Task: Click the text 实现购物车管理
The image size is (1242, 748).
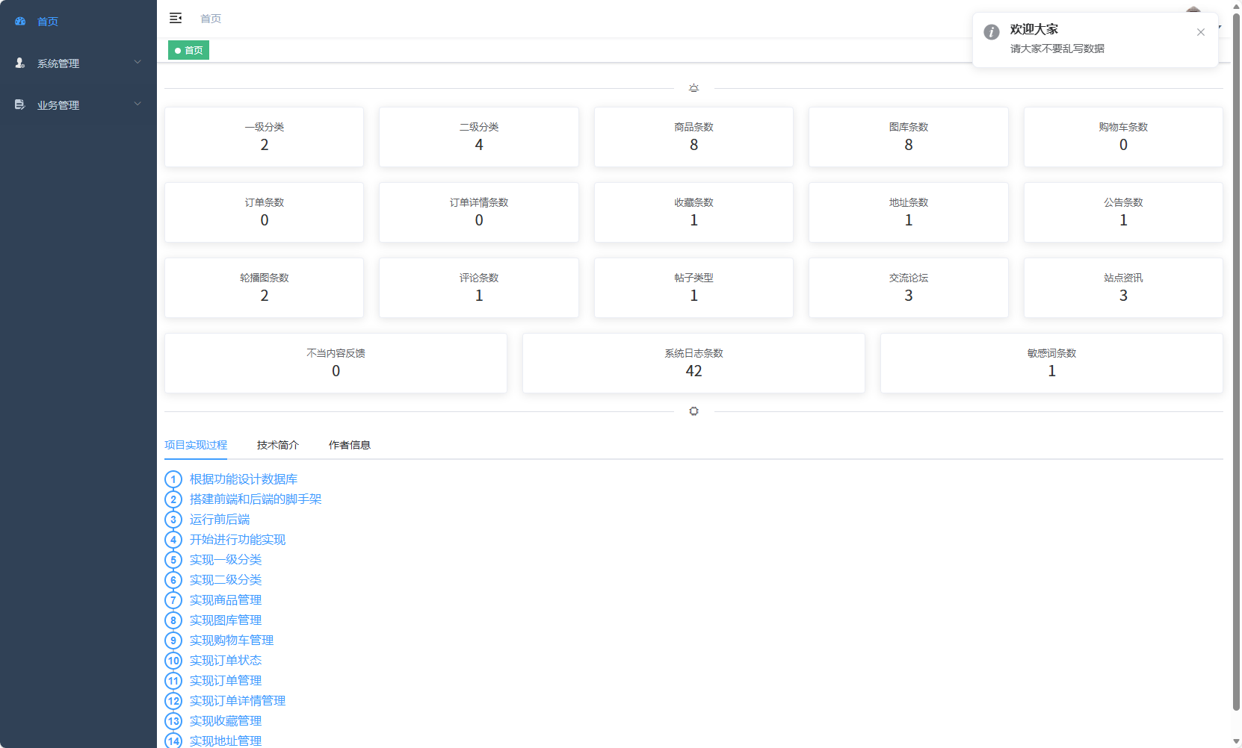Action: (232, 641)
